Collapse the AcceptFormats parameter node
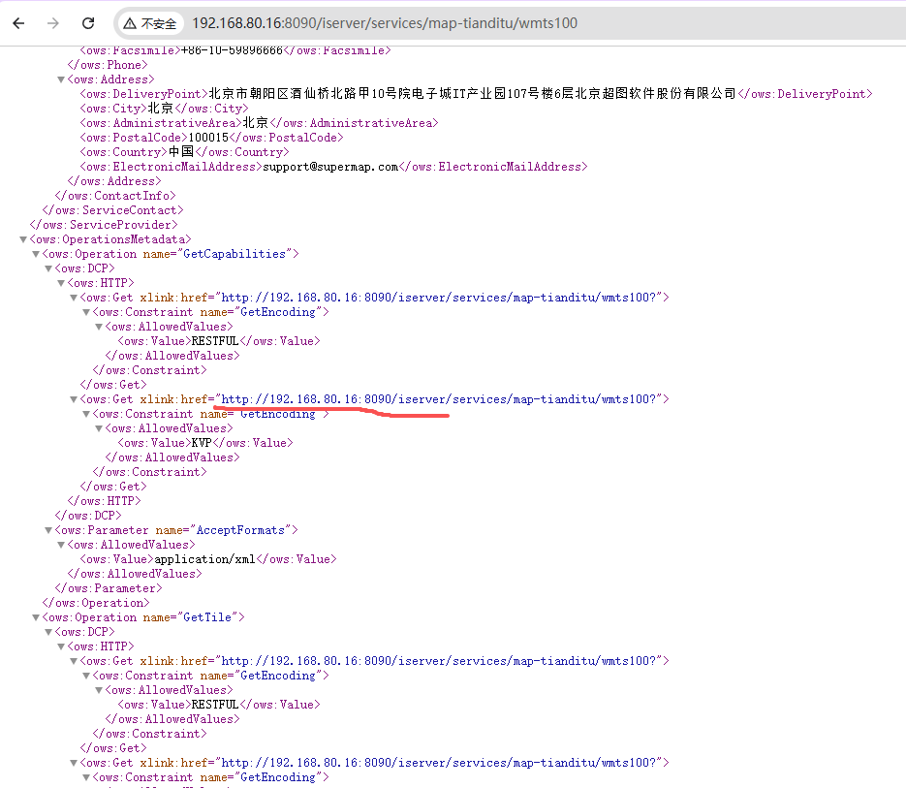The height and width of the screenshot is (788, 906). coord(49,530)
